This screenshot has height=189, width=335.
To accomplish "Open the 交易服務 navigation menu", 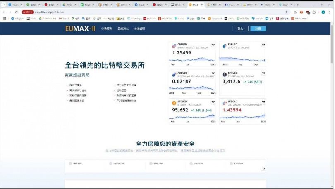I will coord(107,28).
